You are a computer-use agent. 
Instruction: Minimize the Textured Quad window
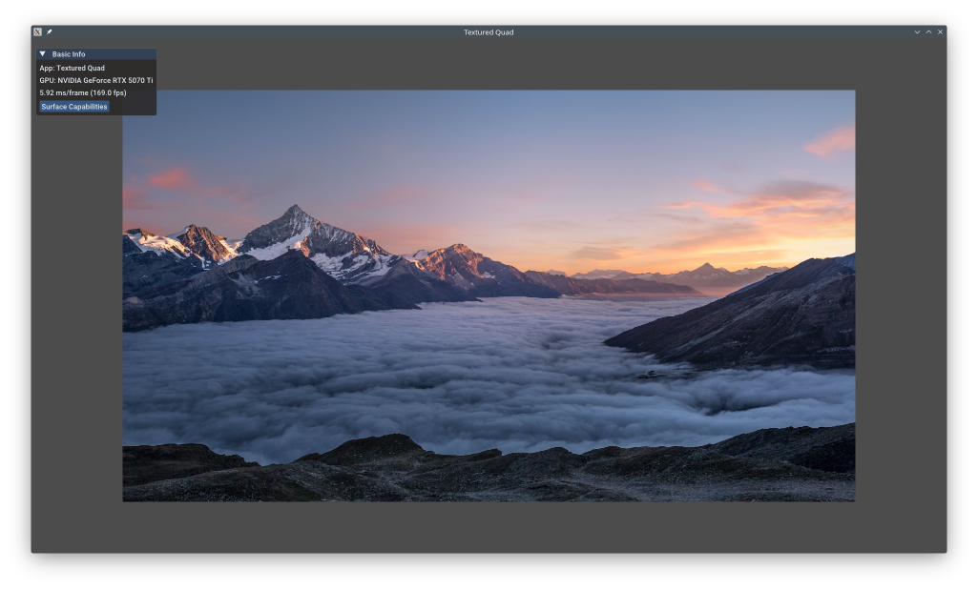[x=917, y=31]
